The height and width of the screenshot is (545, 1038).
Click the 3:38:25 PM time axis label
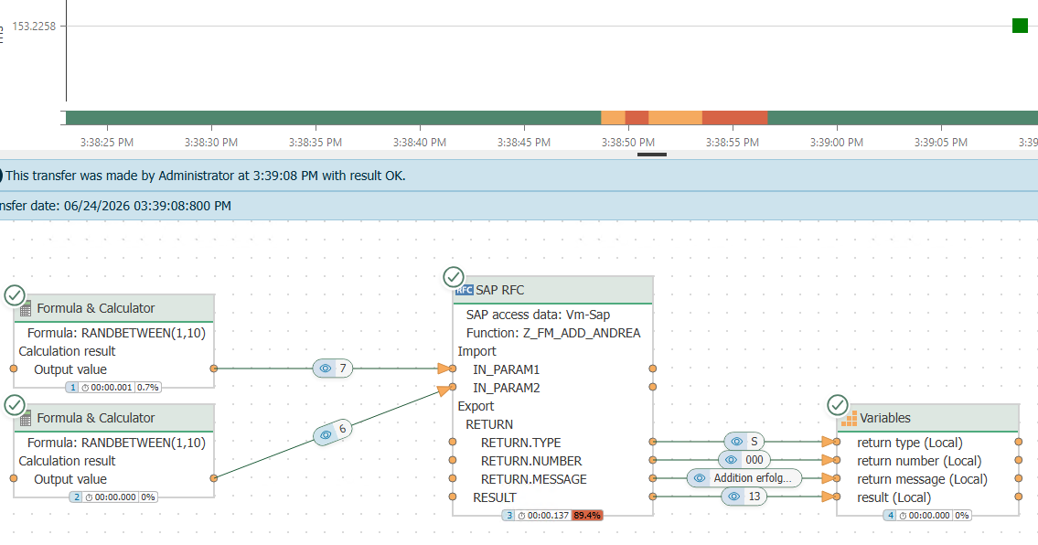point(107,143)
